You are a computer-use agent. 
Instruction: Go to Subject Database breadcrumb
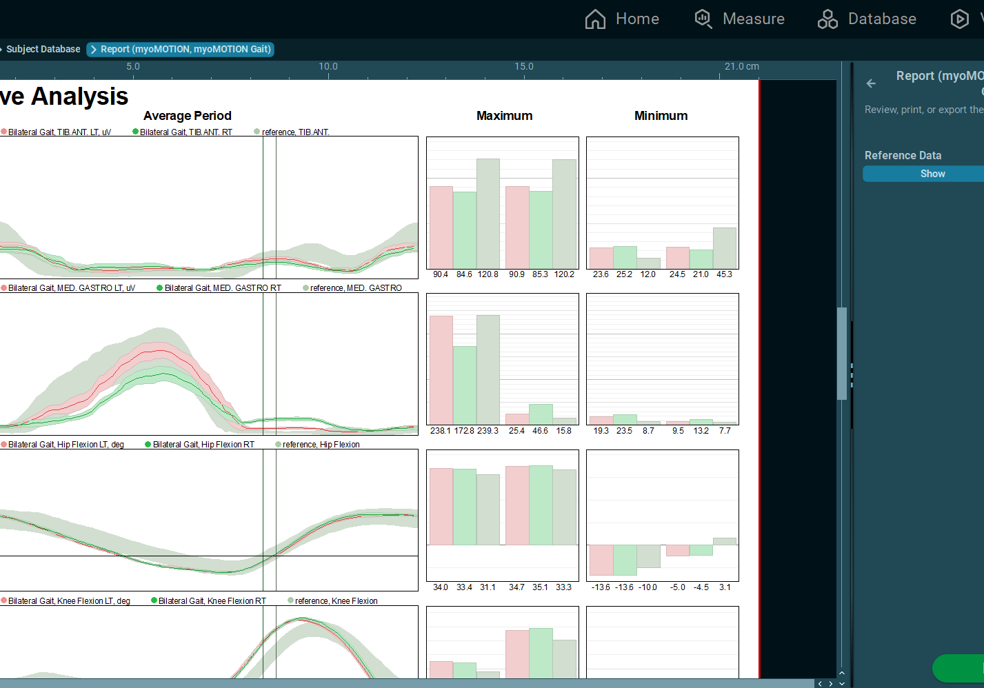(43, 49)
